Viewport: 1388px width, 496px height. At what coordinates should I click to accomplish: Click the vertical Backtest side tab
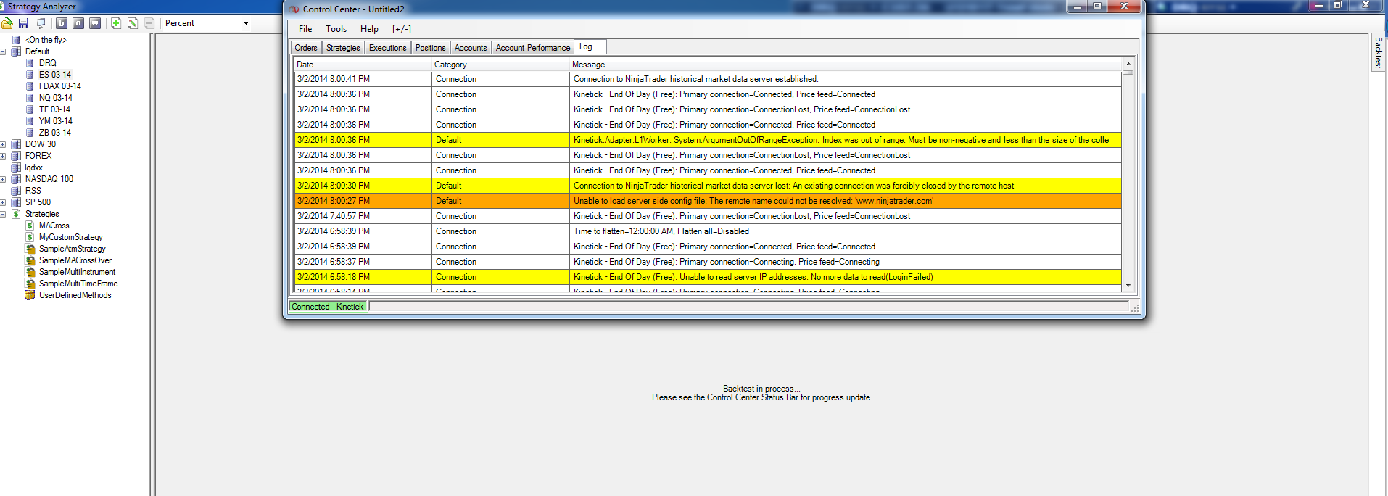pos(1378,51)
